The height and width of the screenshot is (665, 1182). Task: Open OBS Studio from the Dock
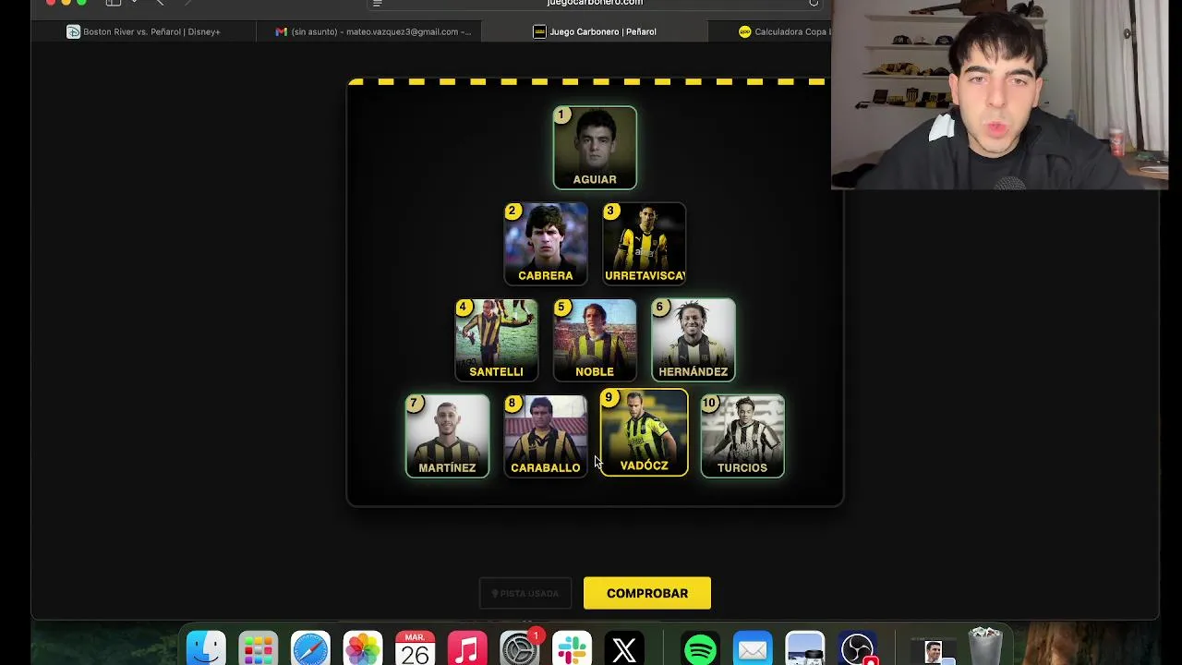pyautogui.click(x=857, y=648)
